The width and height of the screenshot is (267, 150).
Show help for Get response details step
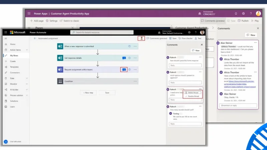[129, 58]
